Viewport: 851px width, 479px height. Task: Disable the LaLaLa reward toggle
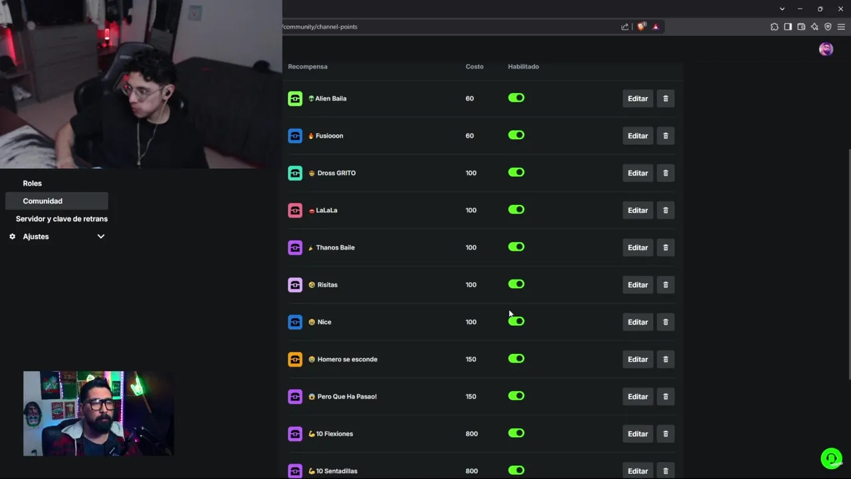tap(517, 210)
